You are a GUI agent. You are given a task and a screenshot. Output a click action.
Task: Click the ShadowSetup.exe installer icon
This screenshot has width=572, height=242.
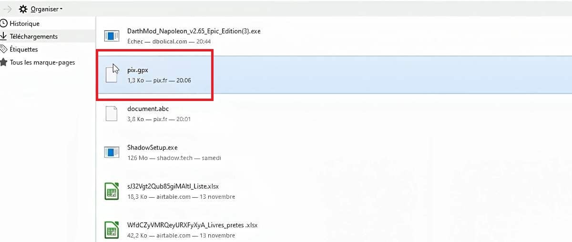(x=111, y=152)
